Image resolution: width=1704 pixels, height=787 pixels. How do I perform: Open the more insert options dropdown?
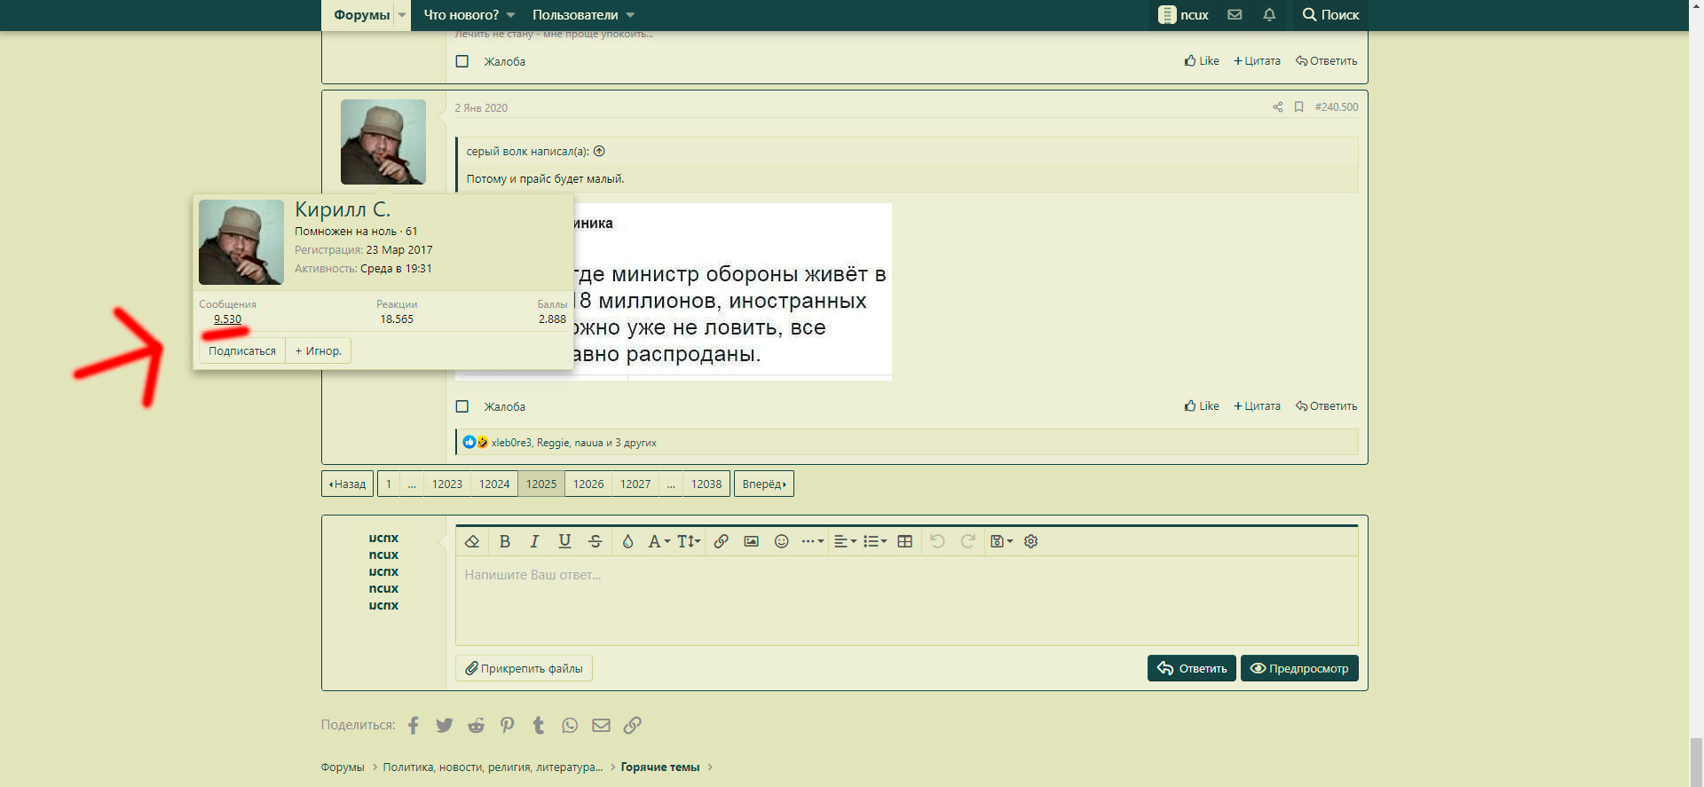[812, 541]
